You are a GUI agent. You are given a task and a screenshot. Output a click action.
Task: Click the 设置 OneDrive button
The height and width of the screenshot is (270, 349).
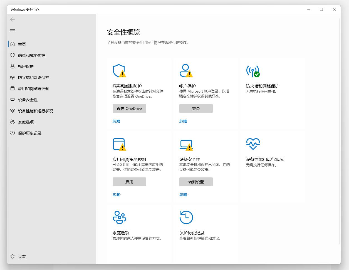(x=129, y=108)
